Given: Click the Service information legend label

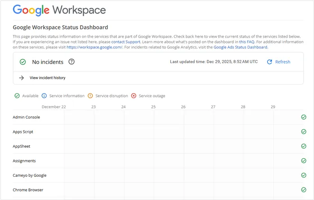Looking at the screenshot, I should click(x=67, y=96).
